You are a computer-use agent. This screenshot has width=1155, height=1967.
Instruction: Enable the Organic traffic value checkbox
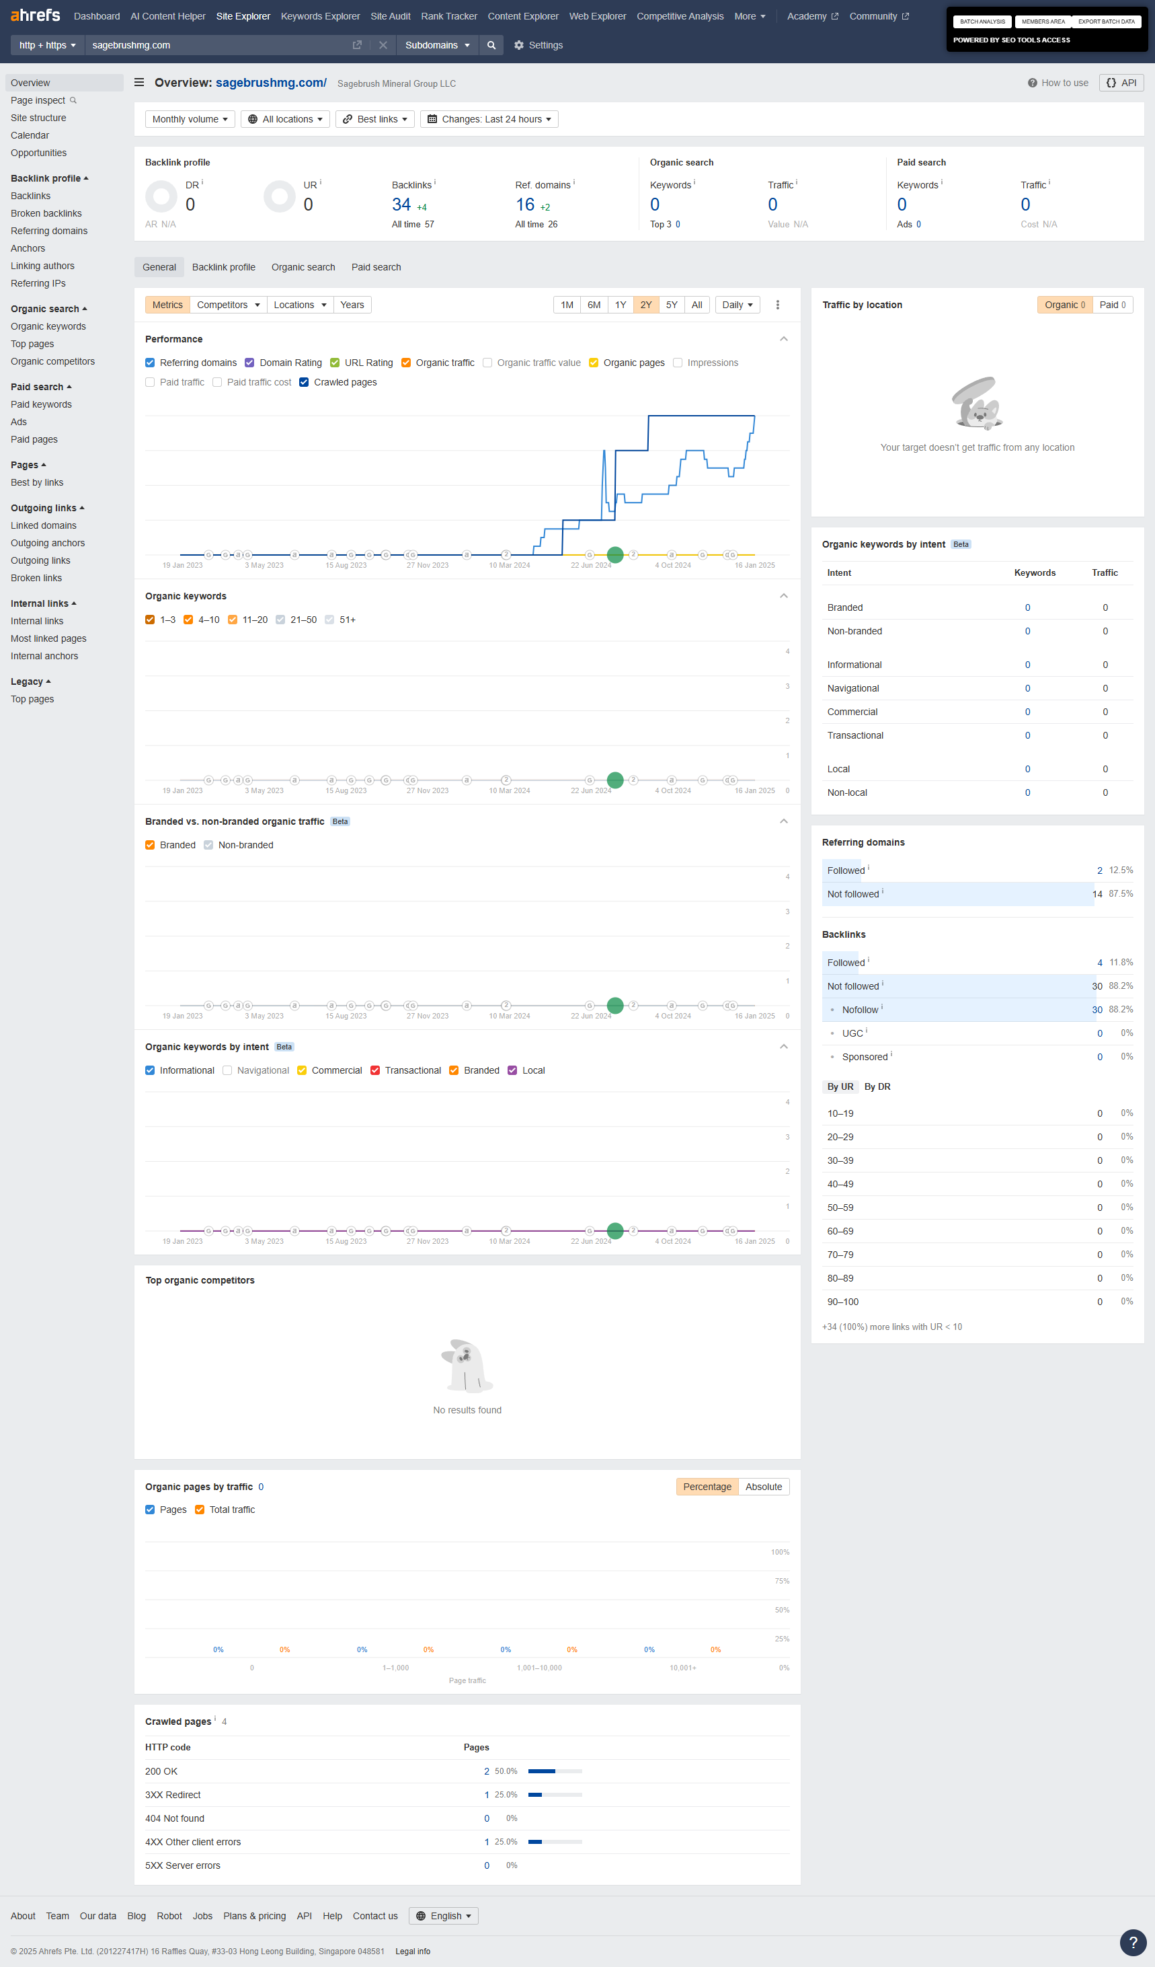pos(487,363)
